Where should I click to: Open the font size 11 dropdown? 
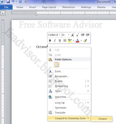69,35
